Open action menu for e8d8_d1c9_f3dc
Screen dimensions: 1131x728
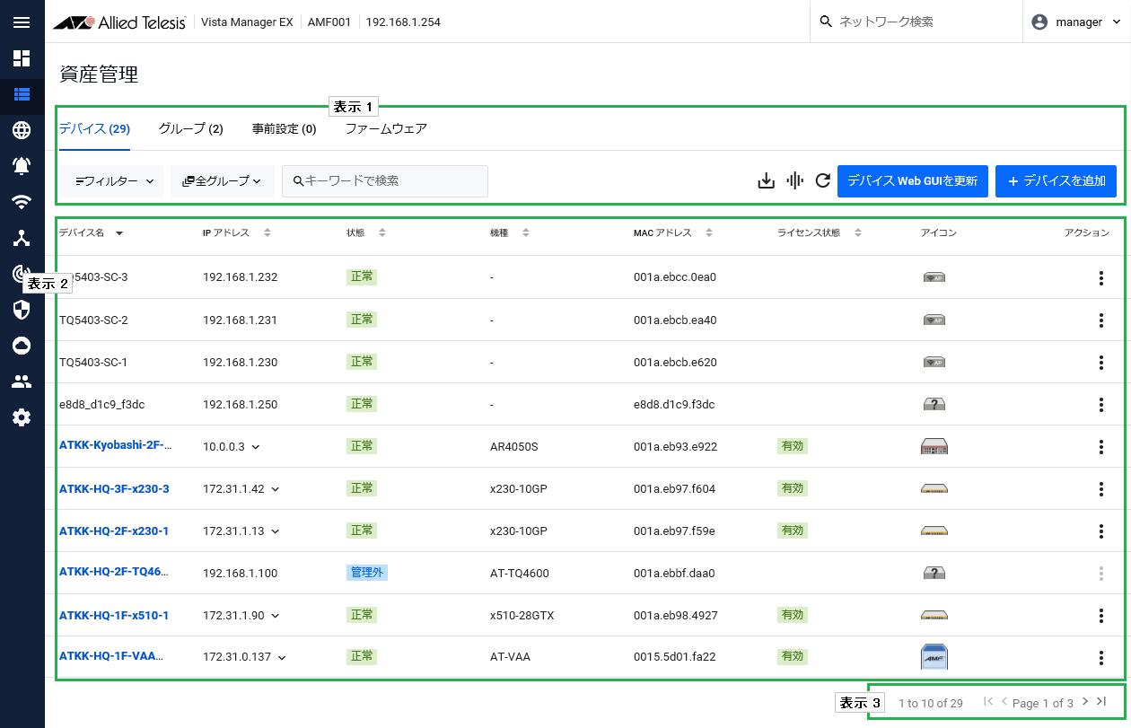click(x=1101, y=405)
